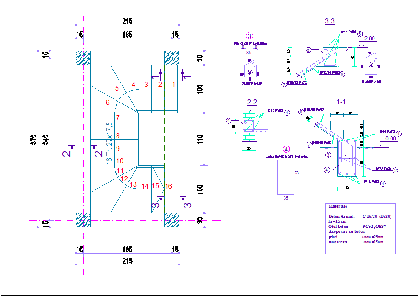Select red stair step number 16
Image resolution: width=419 pixels, height=297 pixels.
168,186
